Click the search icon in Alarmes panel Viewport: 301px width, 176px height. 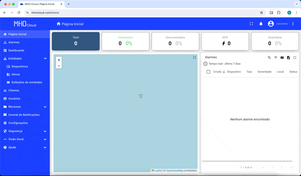(269, 57)
